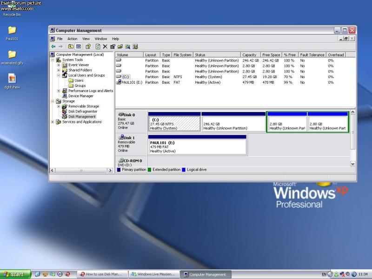Collapse the Storage node
This screenshot has height=279, width=372.
(53, 101)
